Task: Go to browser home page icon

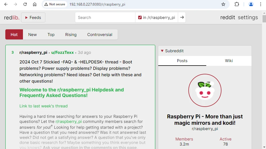Action: click(x=35, y=4)
